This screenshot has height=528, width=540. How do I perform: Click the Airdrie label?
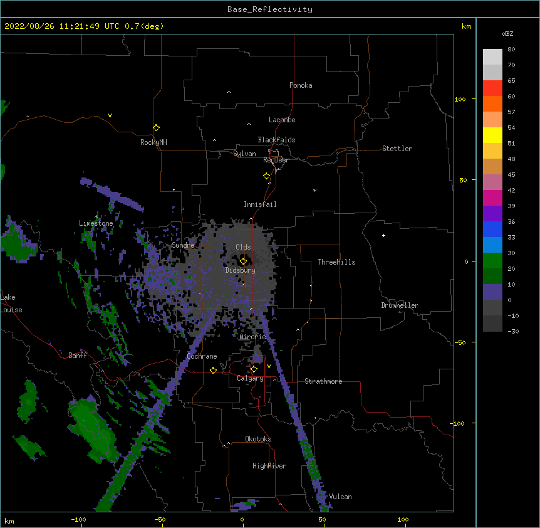[253, 337]
